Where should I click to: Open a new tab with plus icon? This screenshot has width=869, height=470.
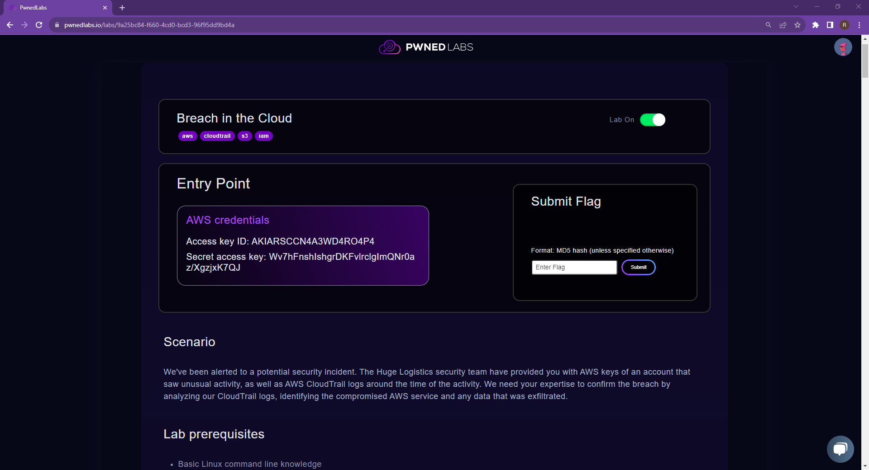click(x=122, y=8)
